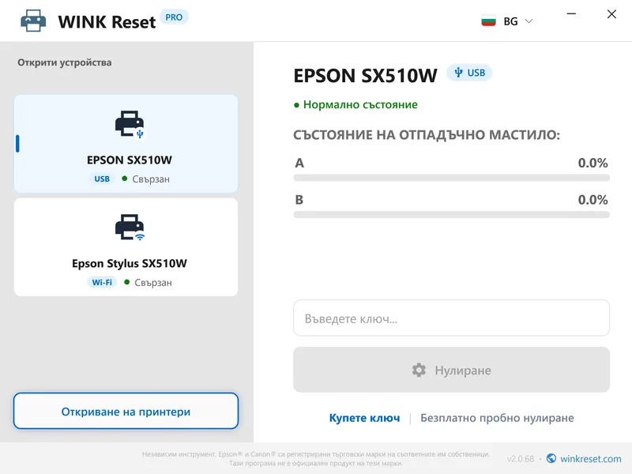This screenshot has width=632, height=474.
Task: Click СЪСТОЯНИЕ НА ОТПАДЪЧНО МАСТИЛО label
Action: tap(427, 134)
